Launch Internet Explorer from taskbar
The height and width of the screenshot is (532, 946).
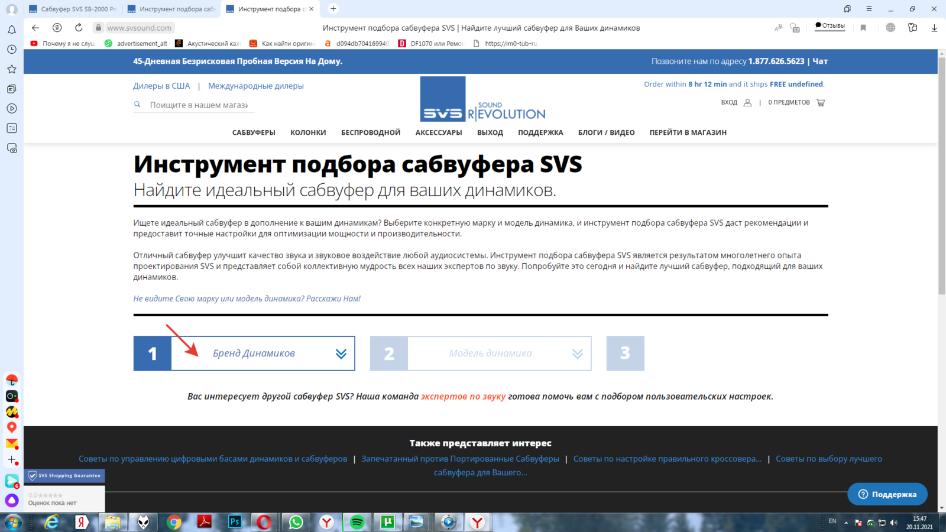pyautogui.click(x=52, y=523)
